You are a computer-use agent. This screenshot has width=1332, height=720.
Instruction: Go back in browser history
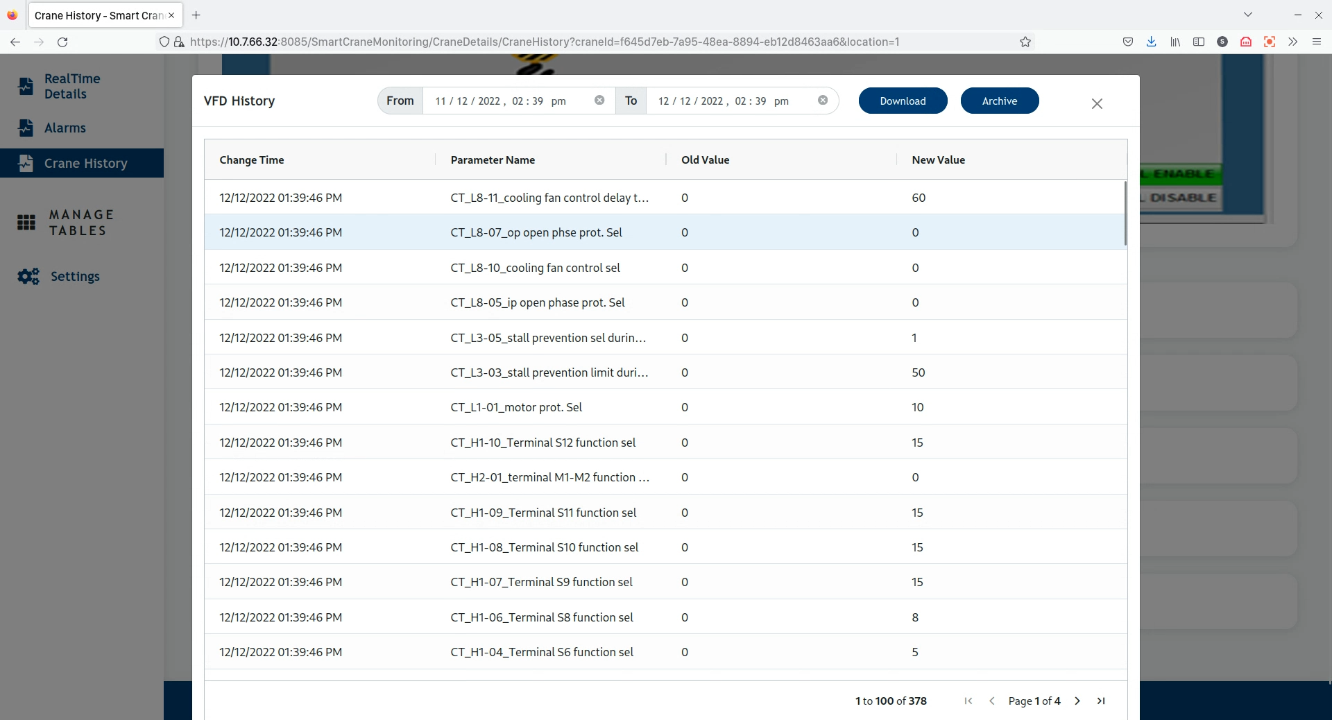coord(15,42)
